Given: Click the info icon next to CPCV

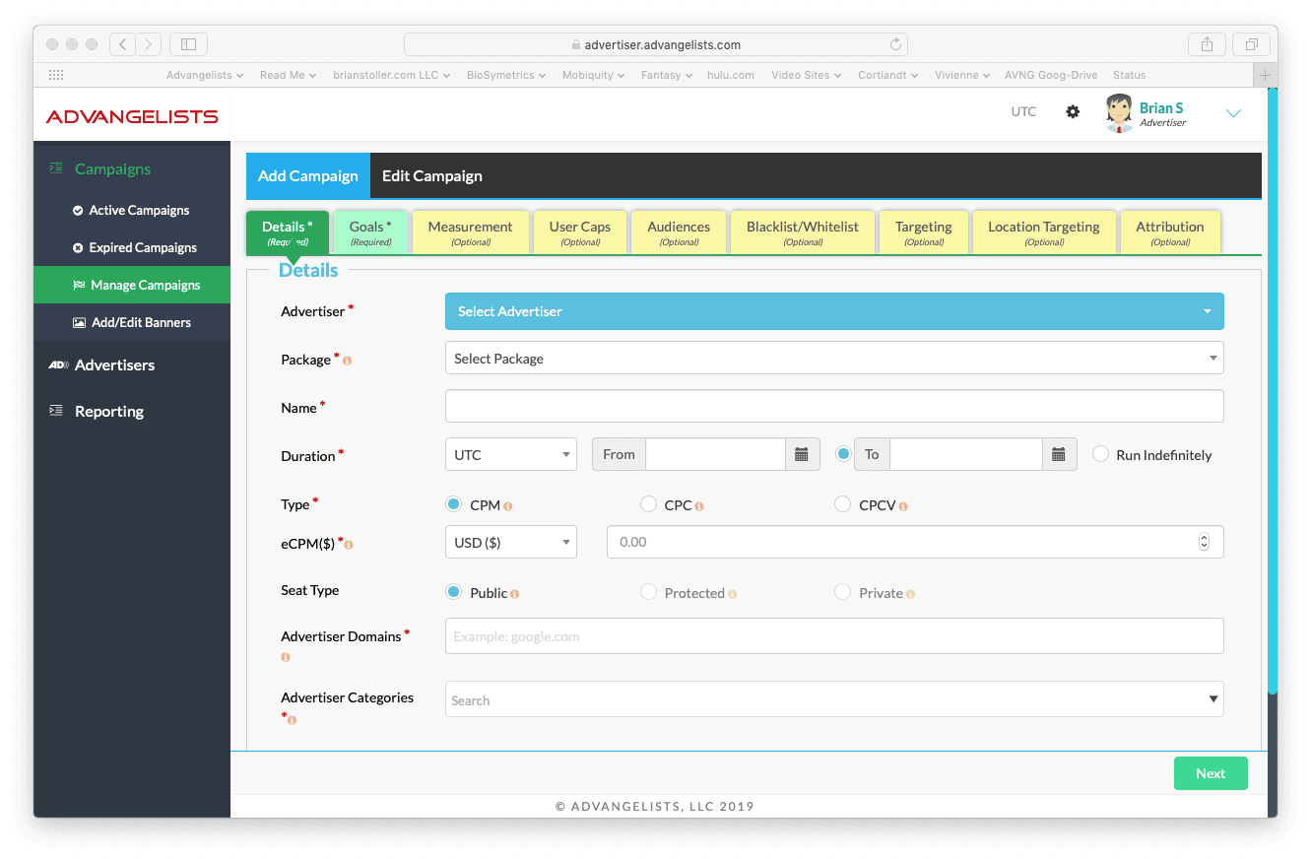Looking at the screenshot, I should [903, 506].
